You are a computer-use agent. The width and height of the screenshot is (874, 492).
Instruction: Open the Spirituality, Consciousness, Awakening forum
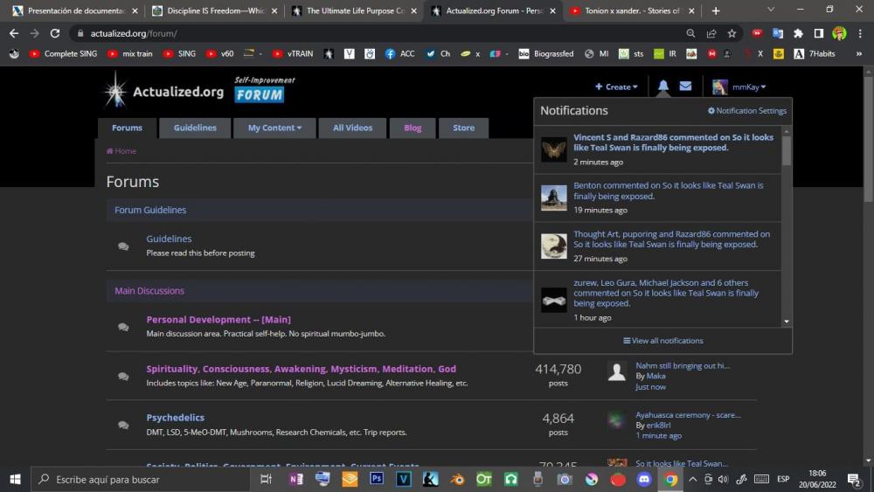(x=301, y=369)
